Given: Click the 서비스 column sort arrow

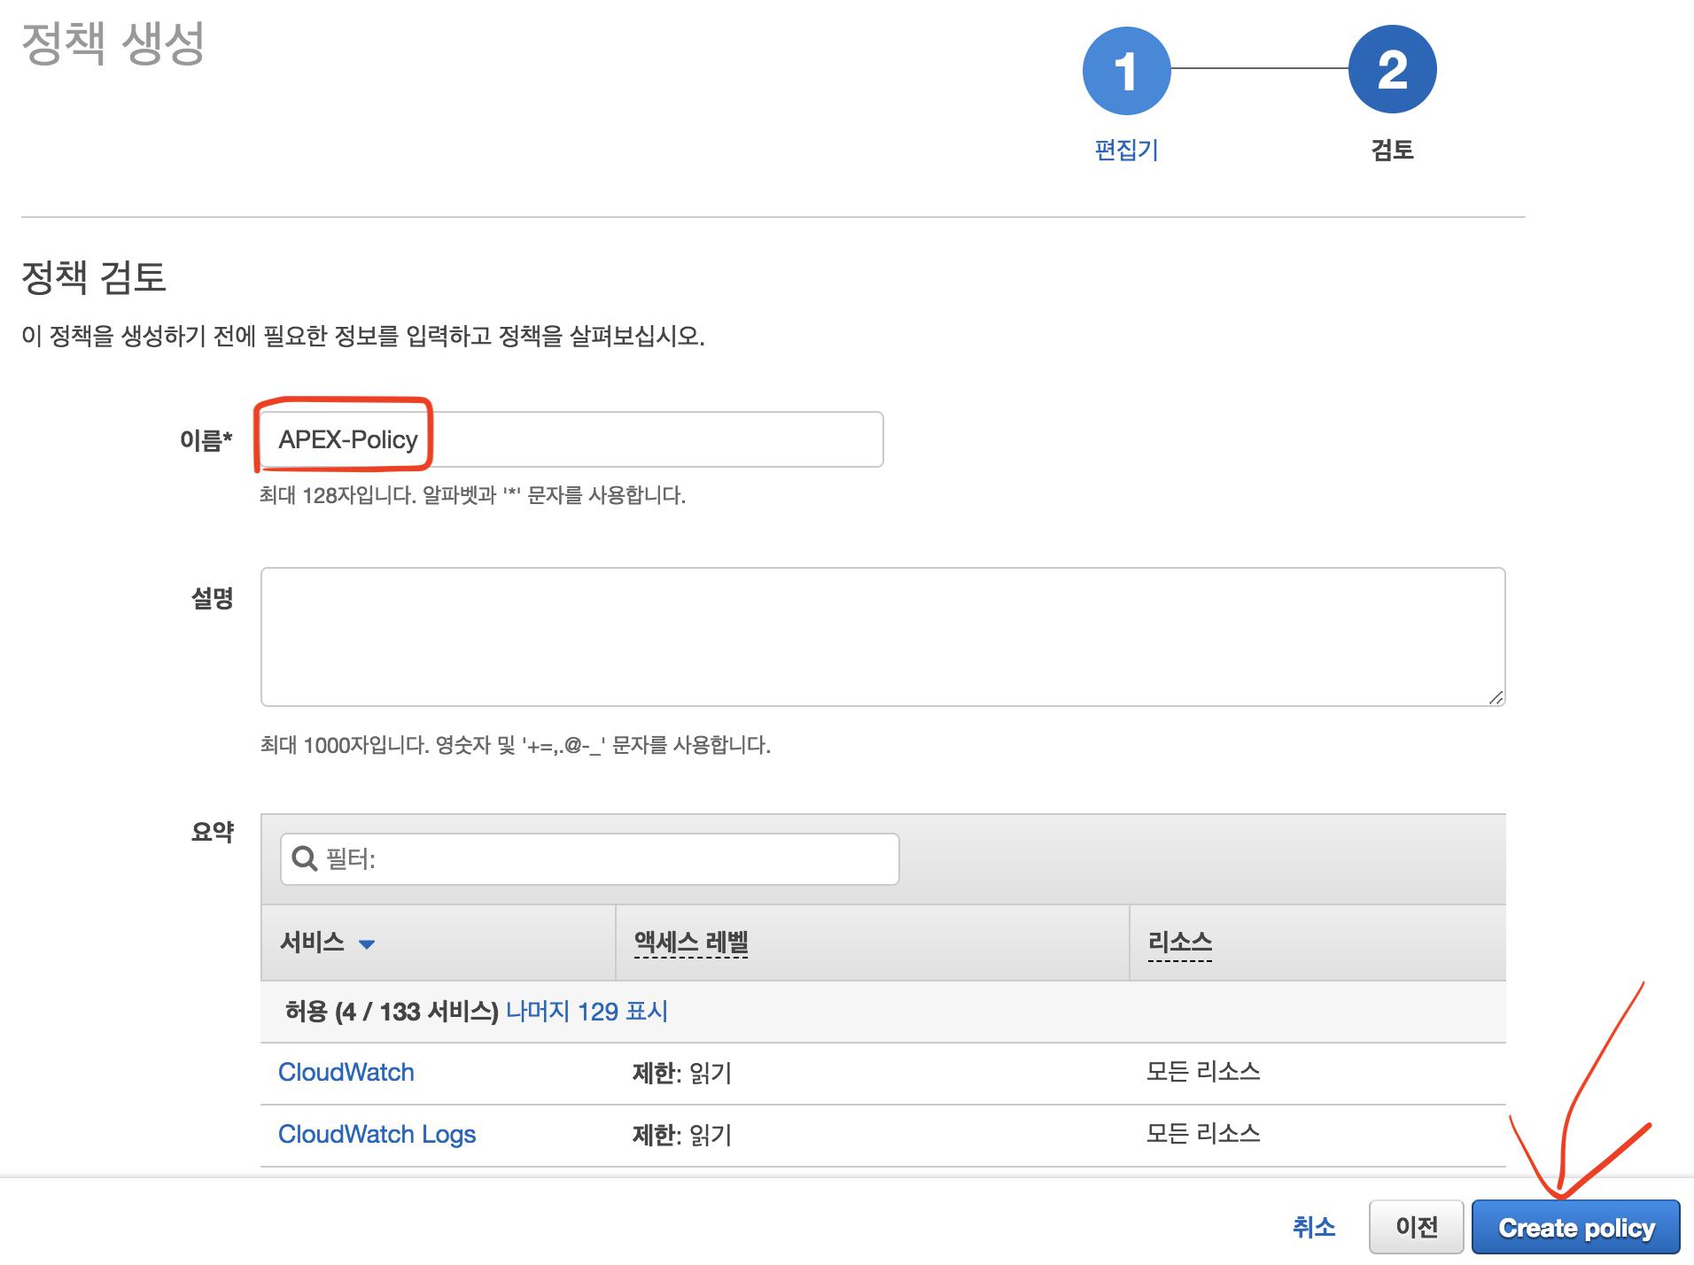Looking at the screenshot, I should 367,944.
